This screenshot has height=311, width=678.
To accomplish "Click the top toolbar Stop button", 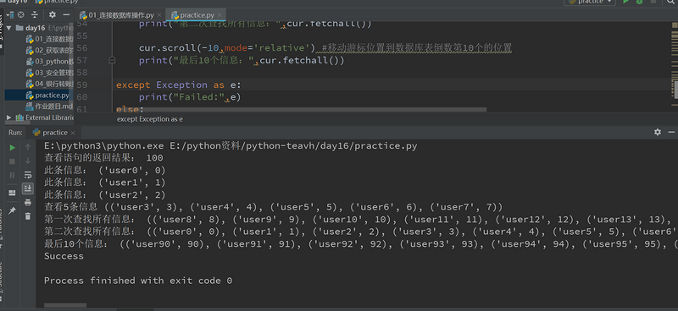I will click(x=653, y=2).
